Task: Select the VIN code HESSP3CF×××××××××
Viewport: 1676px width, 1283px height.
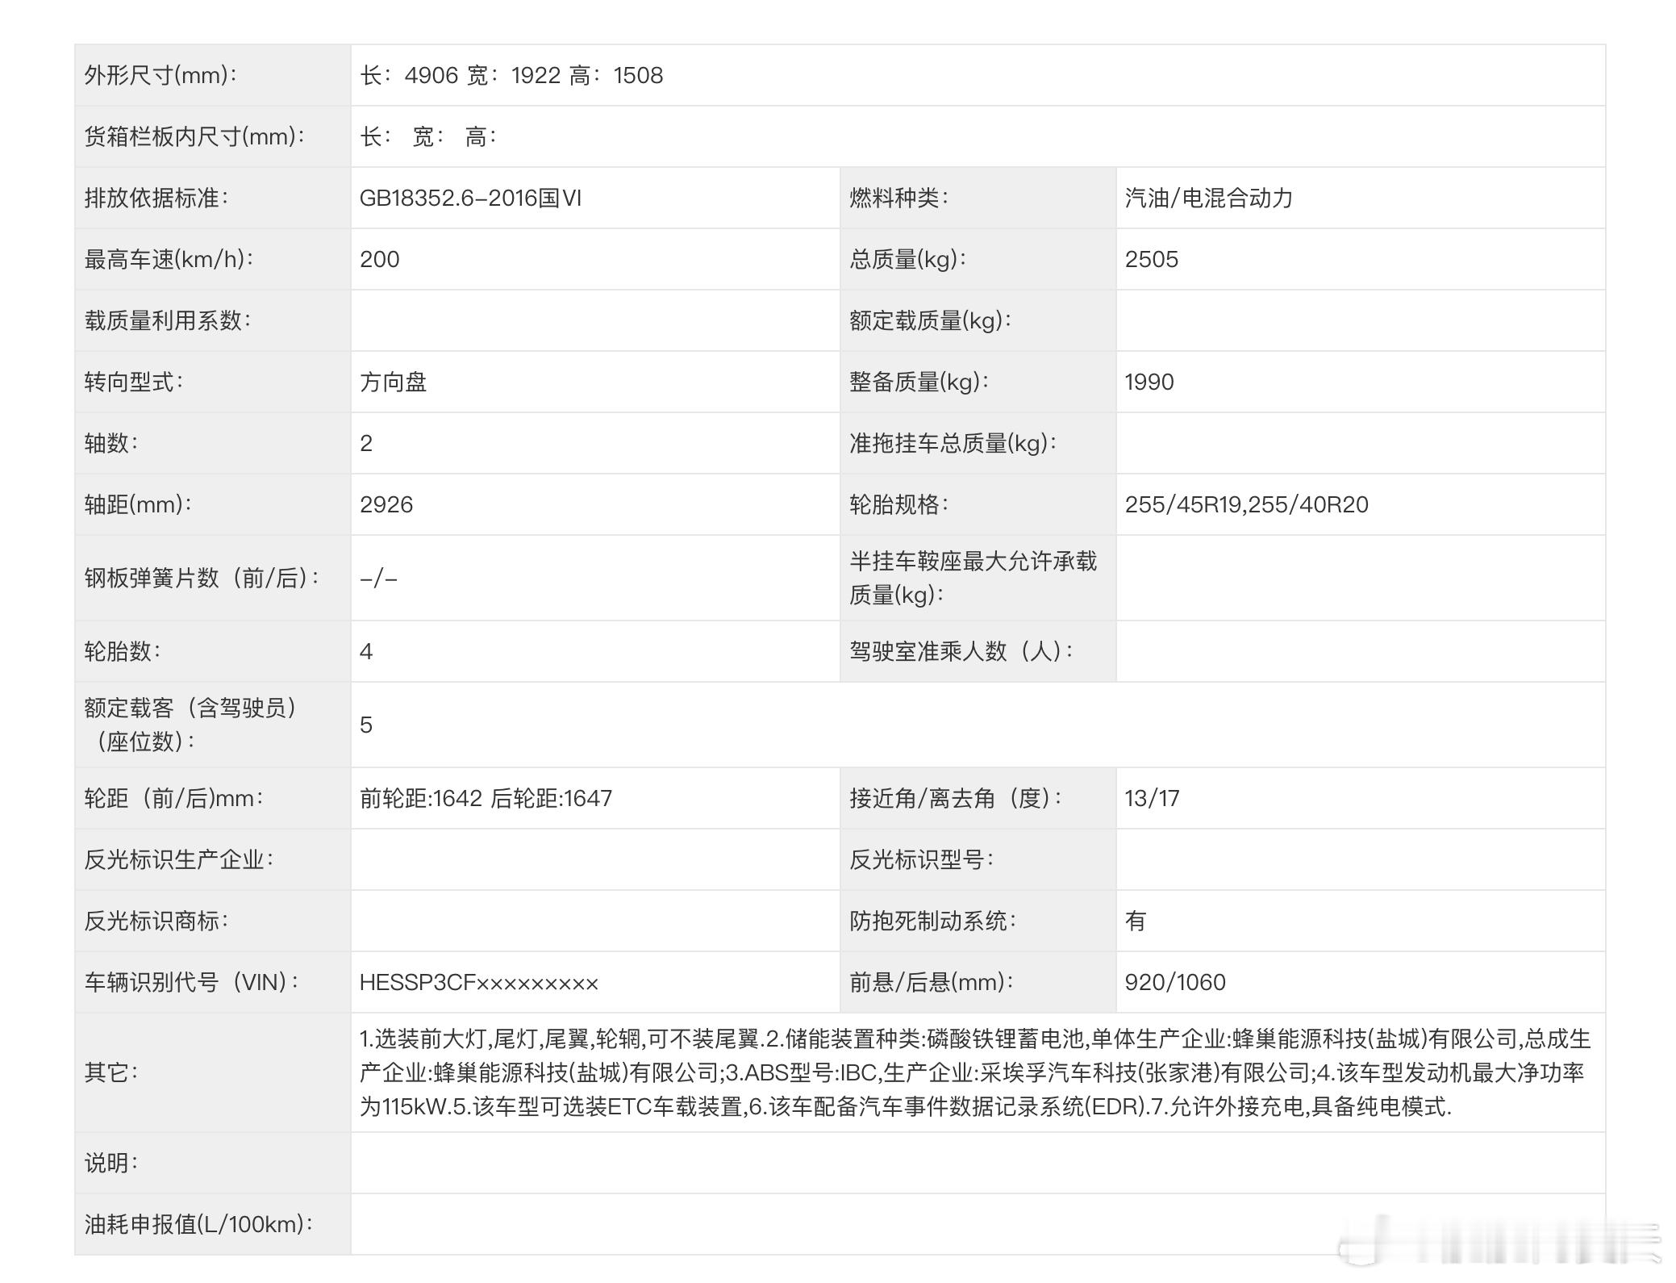Action: click(479, 983)
